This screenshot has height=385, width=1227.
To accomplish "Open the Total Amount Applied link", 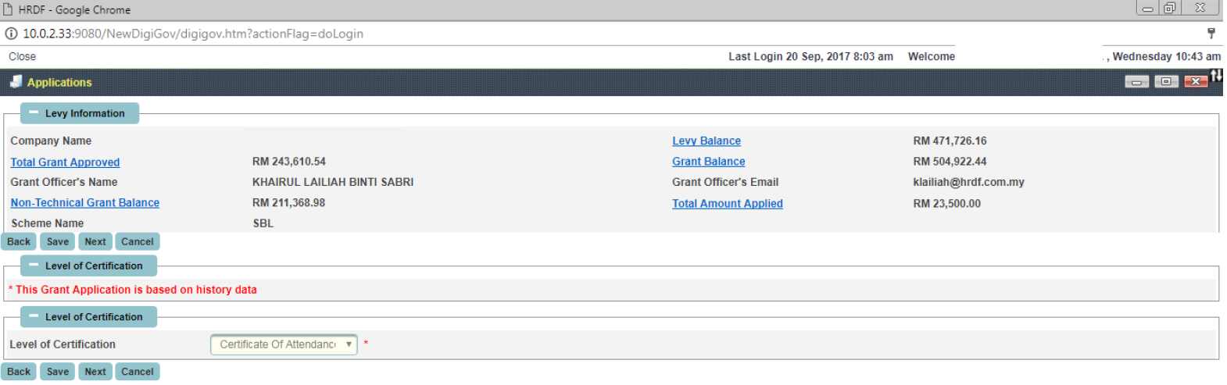I will click(x=728, y=204).
